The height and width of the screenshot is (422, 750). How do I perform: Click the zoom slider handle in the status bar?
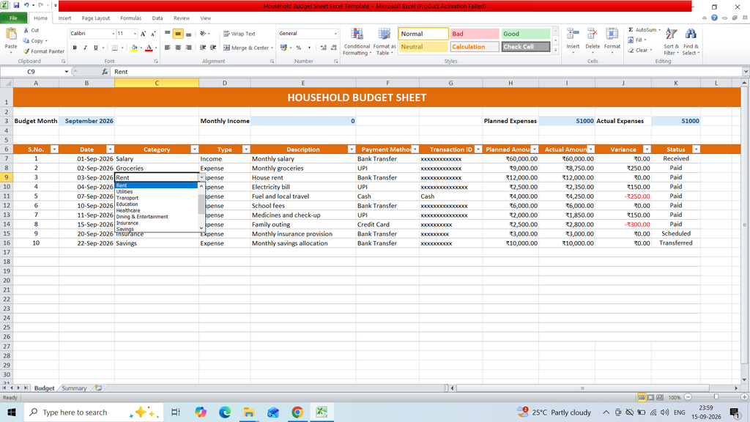point(716,397)
